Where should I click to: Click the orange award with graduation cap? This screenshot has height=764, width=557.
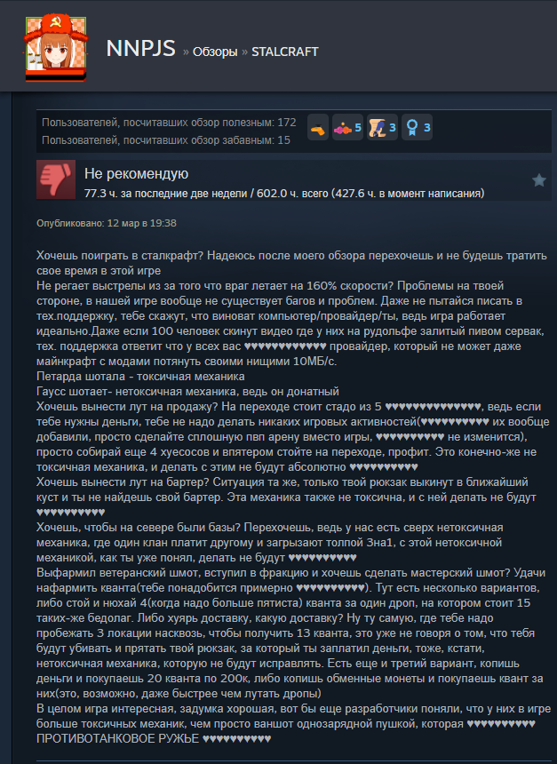click(318, 128)
